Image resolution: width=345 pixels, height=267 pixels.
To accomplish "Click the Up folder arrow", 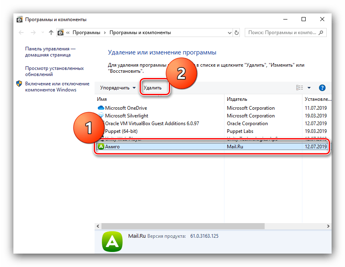I will pos(51,33).
